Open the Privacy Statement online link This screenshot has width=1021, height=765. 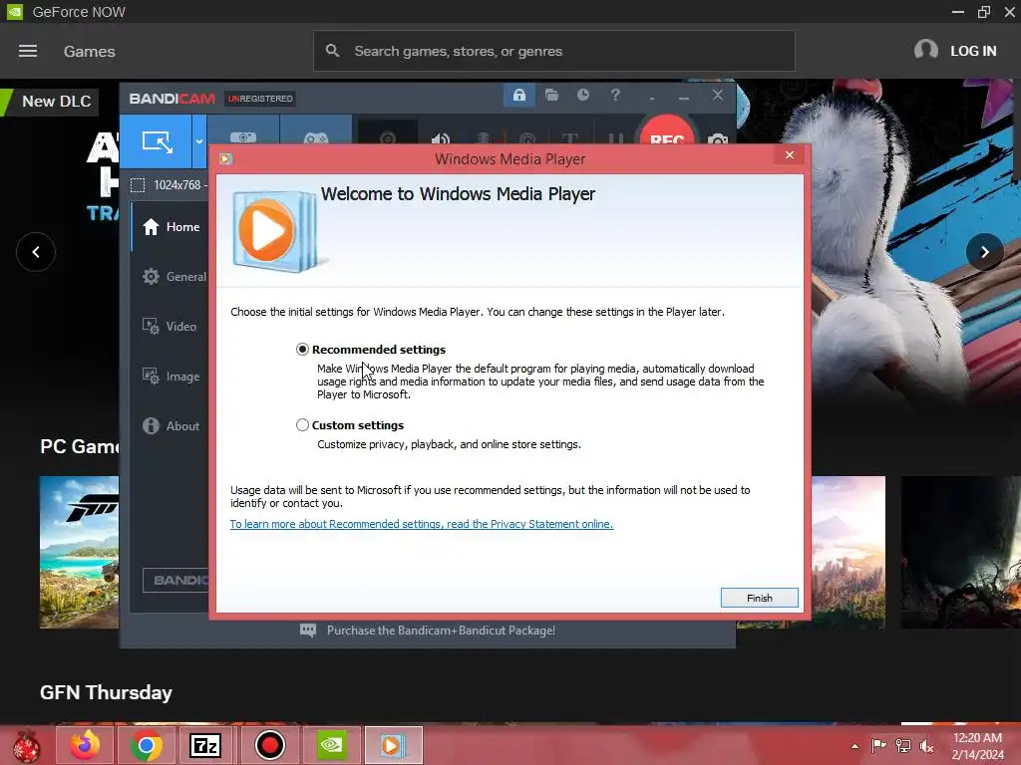(x=422, y=524)
